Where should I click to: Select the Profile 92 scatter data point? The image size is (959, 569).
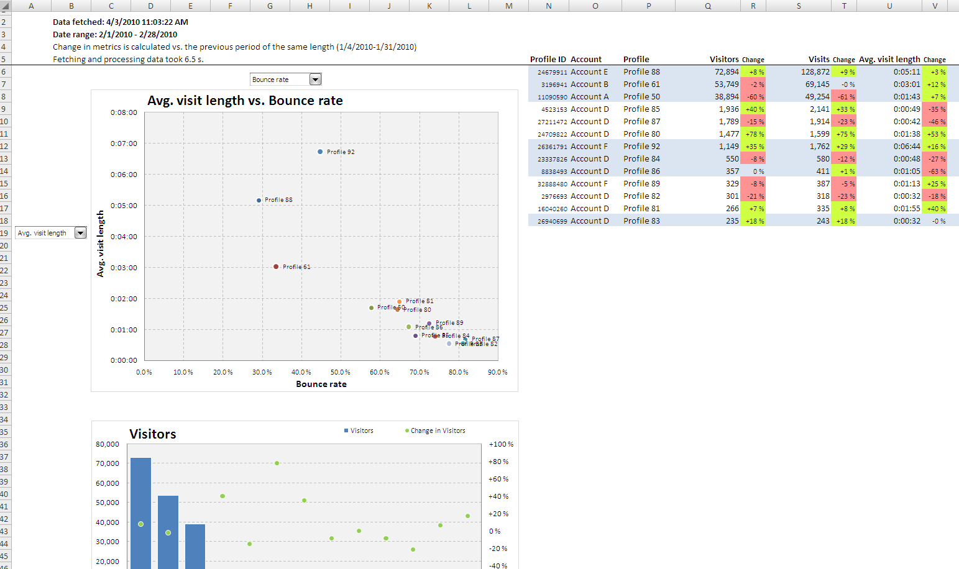click(320, 152)
